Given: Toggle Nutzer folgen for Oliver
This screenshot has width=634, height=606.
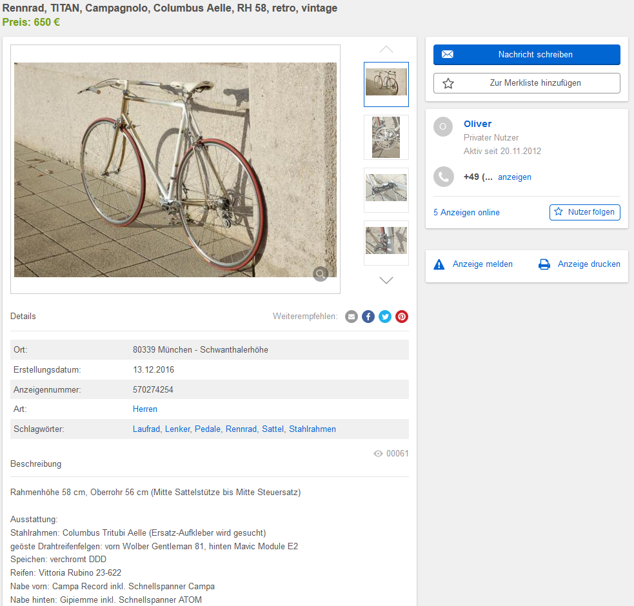Looking at the screenshot, I should [x=584, y=212].
